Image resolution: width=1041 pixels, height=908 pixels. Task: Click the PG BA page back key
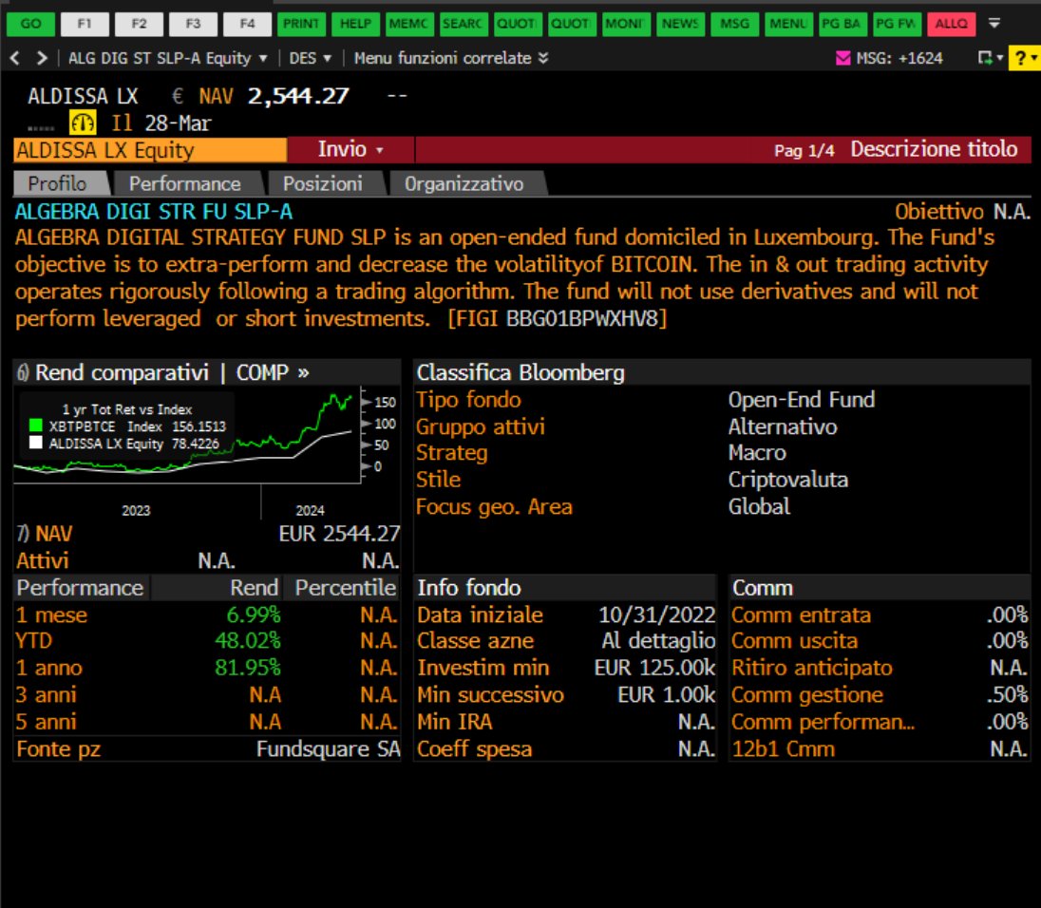coord(843,24)
